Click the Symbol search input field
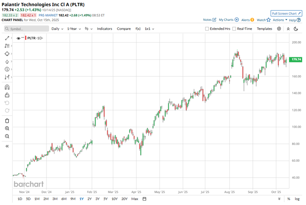The image size is (306, 205). [26, 29]
